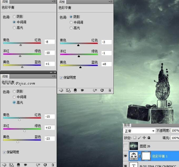Click clip-to-layer icon in the Highlights-selected panel
179x167 pixels.
pyautogui.click(x=11, y=165)
